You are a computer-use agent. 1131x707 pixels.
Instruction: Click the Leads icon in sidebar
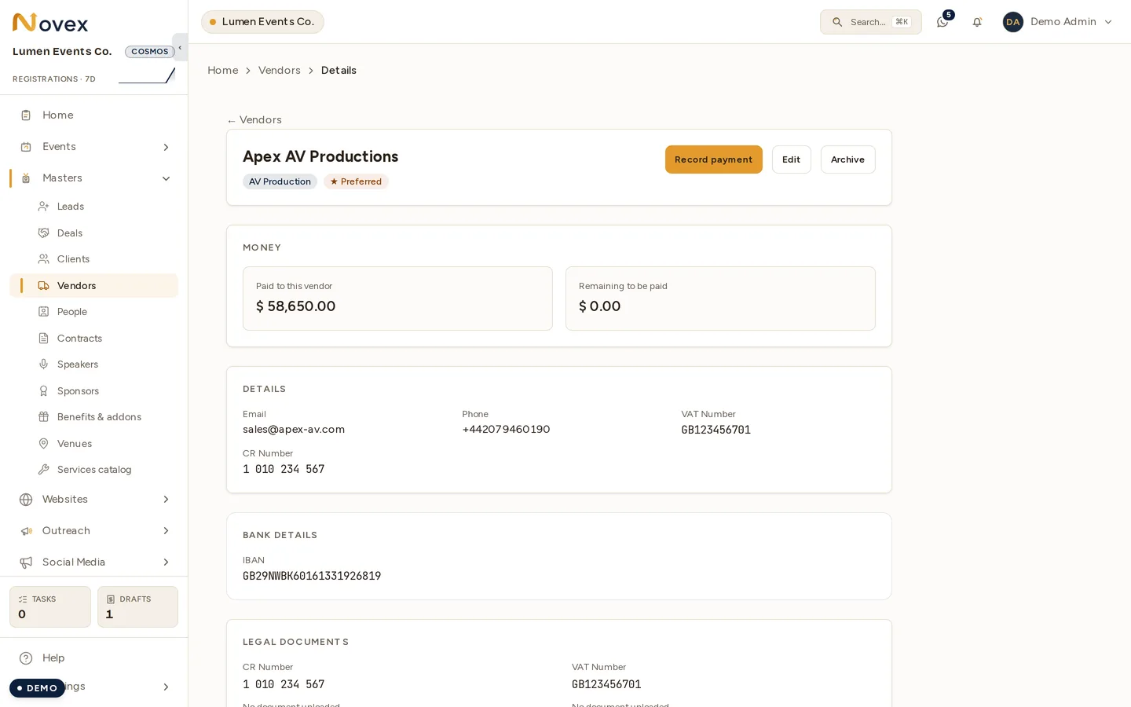pos(44,207)
